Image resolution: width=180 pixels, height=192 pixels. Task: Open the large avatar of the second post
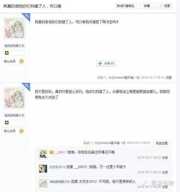click(x=14, y=98)
